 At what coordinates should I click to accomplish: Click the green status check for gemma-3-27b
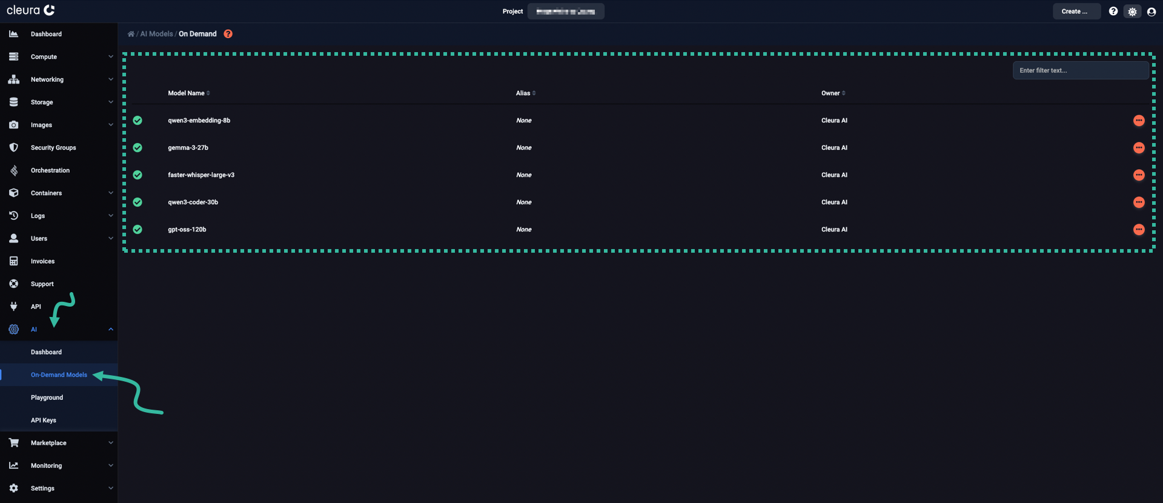[138, 148]
